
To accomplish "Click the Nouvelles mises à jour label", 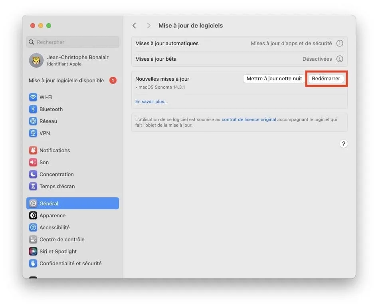I will coord(162,79).
